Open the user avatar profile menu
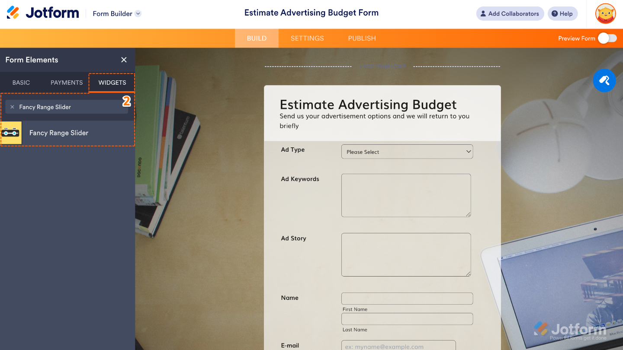This screenshot has width=623, height=350. tap(605, 13)
